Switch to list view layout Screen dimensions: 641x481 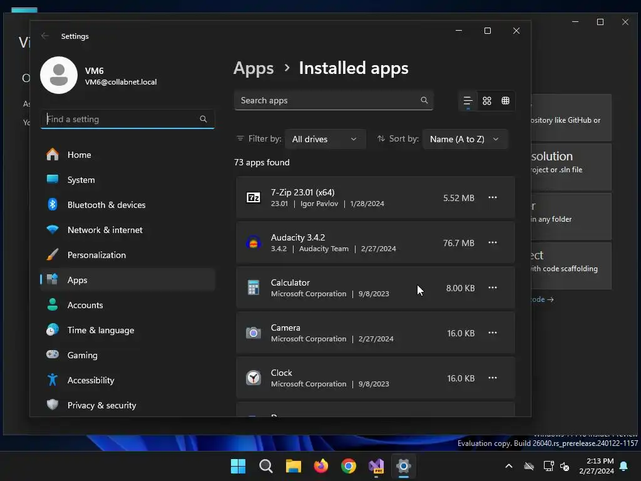coord(468,101)
